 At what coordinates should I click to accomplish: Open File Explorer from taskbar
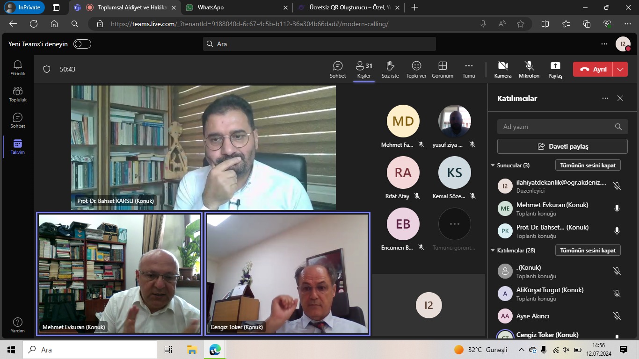pos(192,350)
